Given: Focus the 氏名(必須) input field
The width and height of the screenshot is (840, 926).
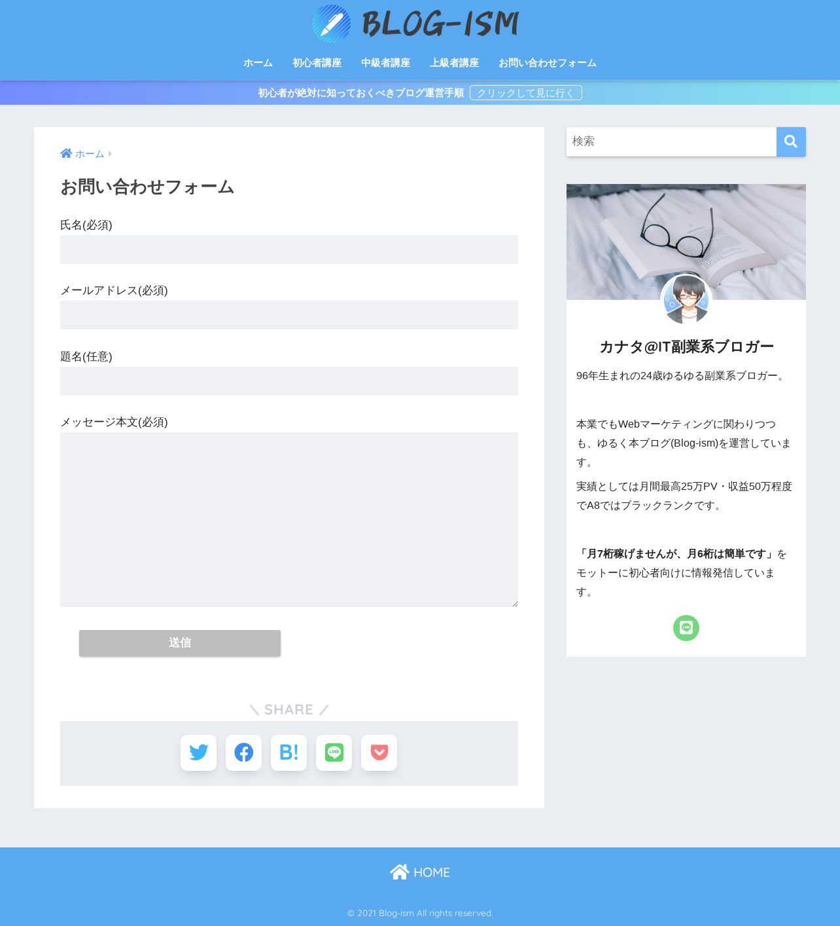Looking at the screenshot, I should (289, 250).
